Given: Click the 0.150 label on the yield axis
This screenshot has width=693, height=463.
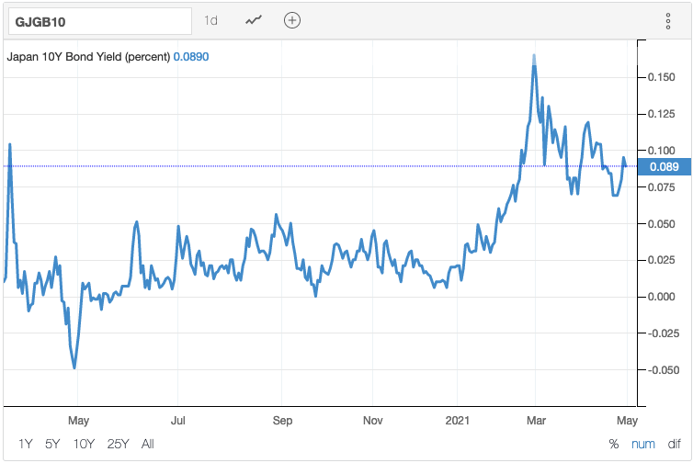Looking at the screenshot, I should (661, 77).
